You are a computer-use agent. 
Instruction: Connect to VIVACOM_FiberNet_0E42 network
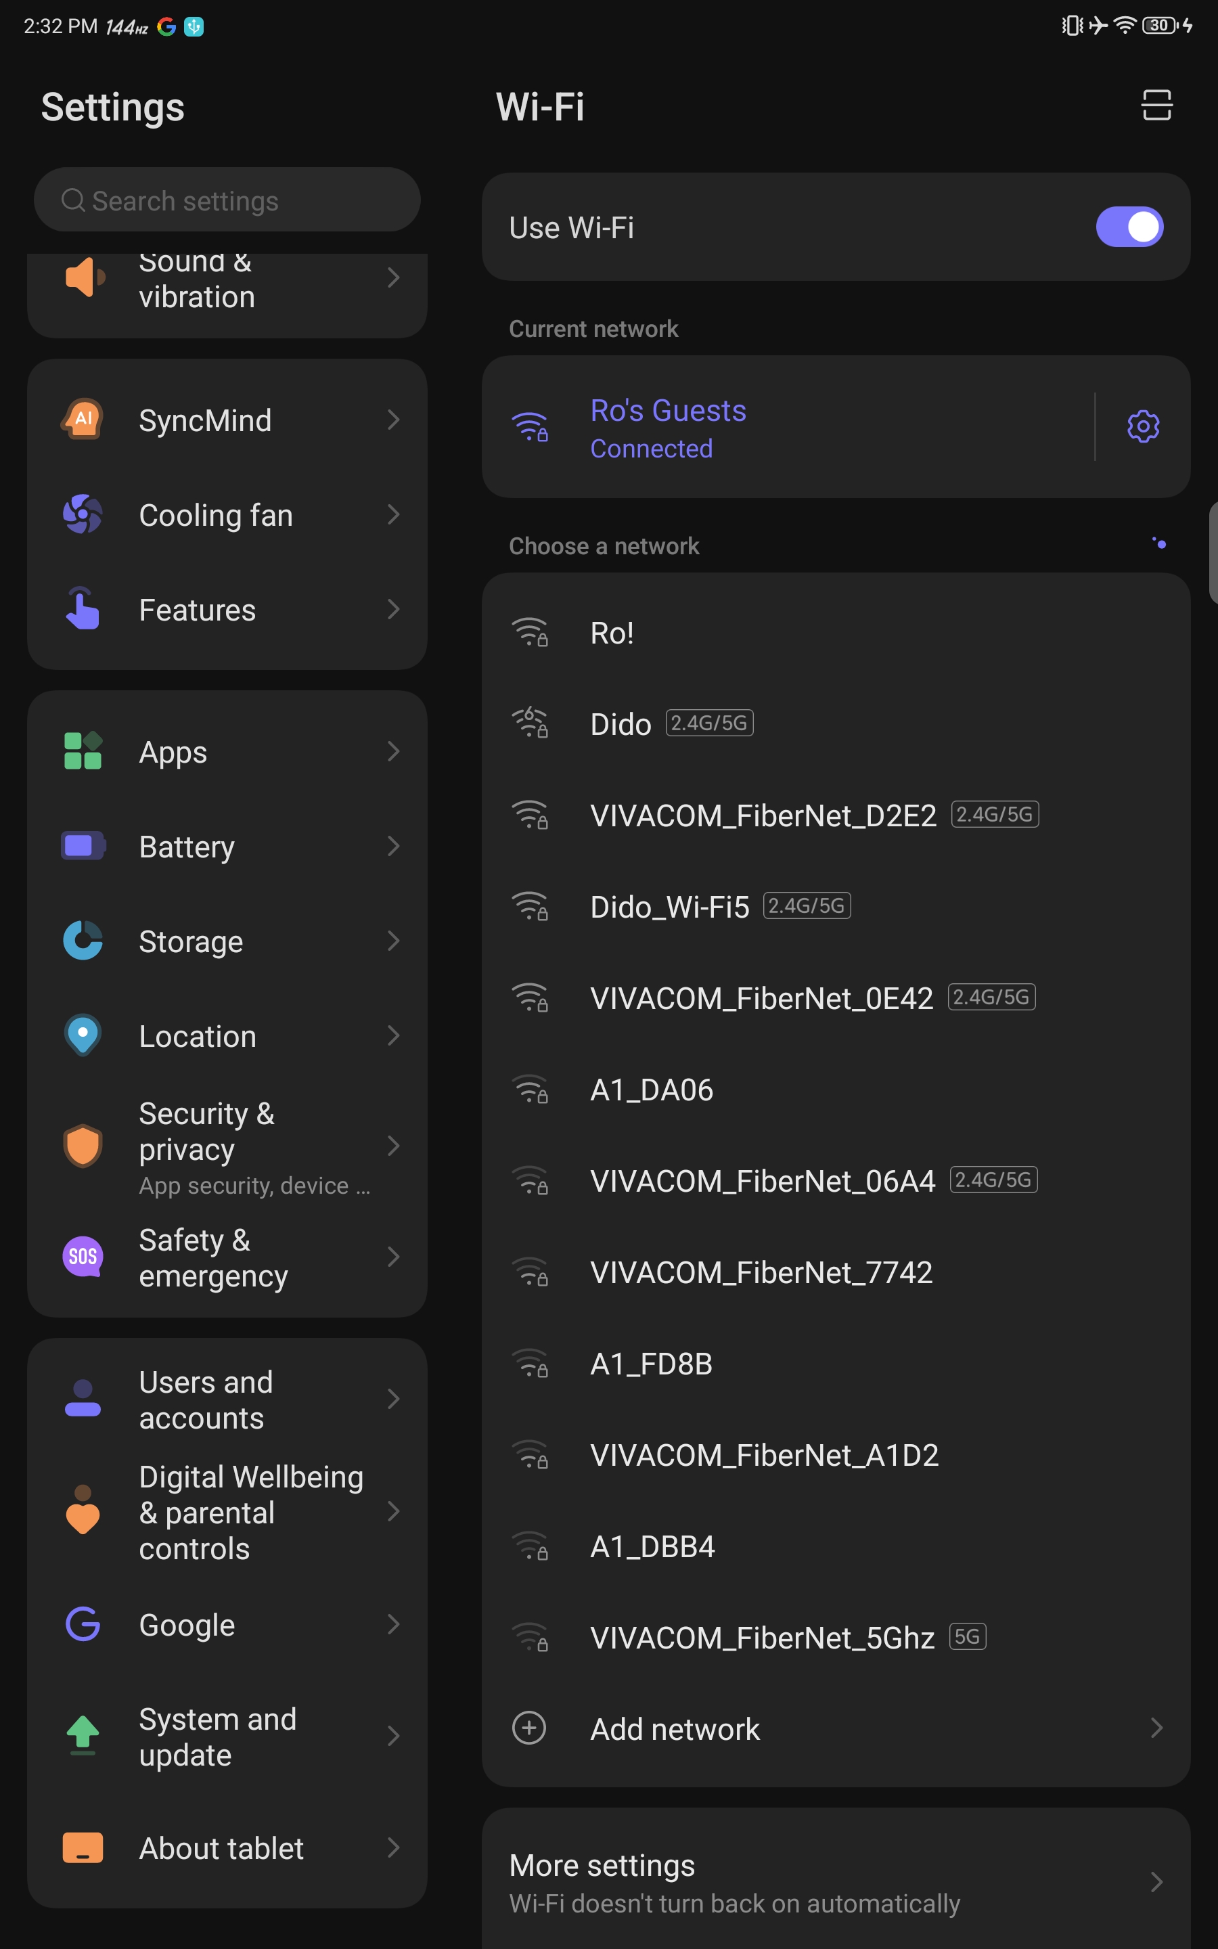pos(836,998)
